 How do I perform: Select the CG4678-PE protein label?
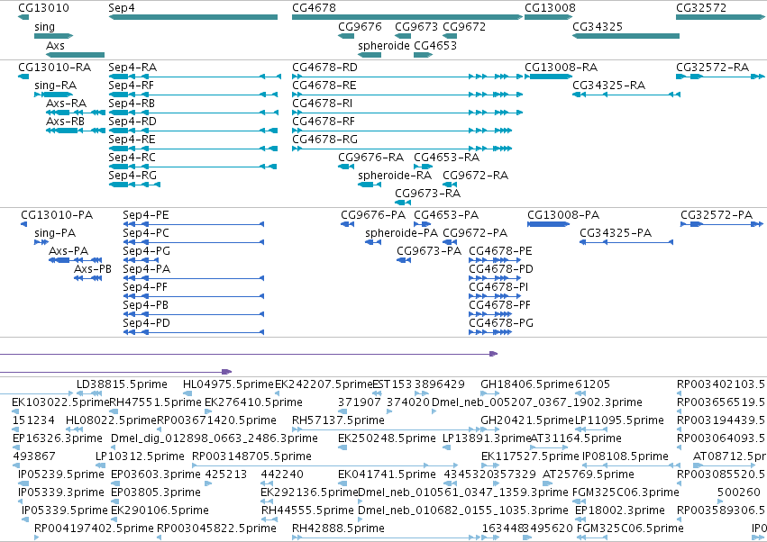pyautogui.click(x=500, y=251)
